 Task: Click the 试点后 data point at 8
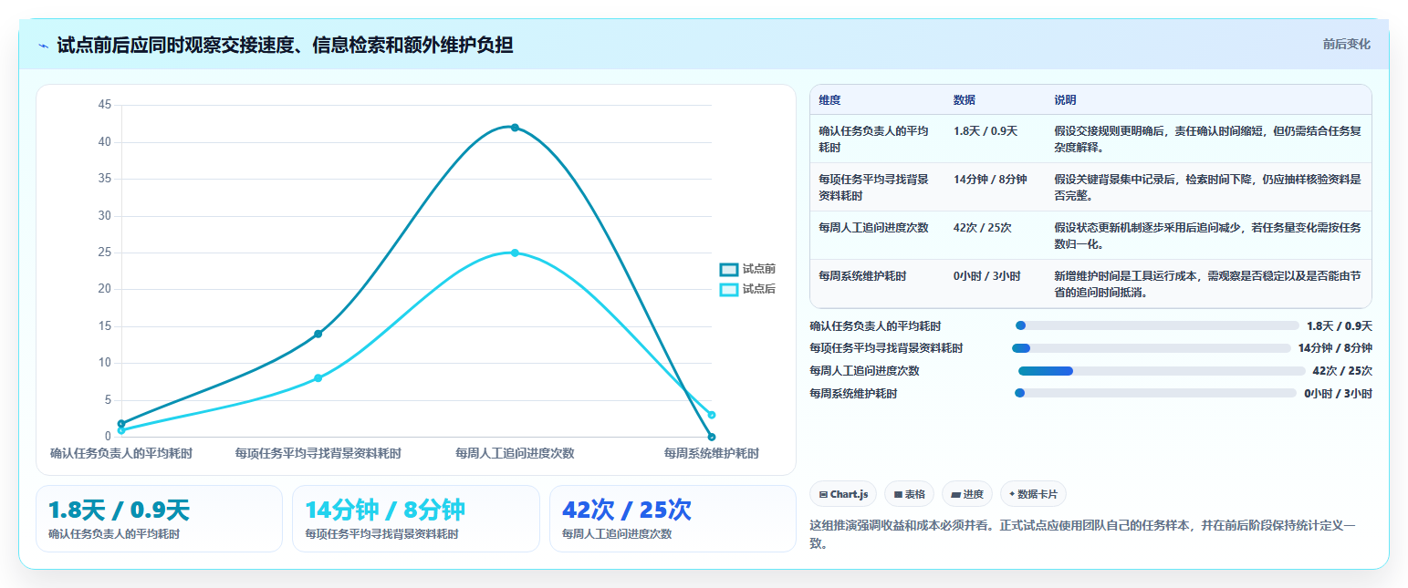(x=318, y=377)
